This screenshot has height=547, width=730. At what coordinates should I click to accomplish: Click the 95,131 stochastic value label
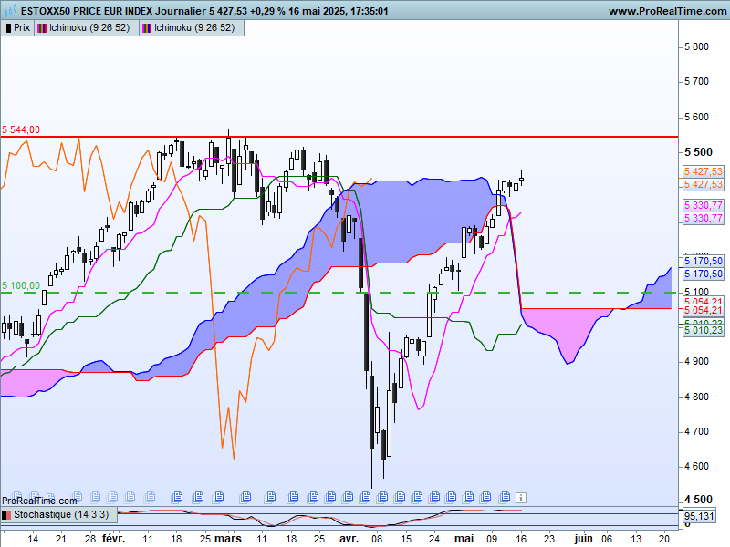699,516
